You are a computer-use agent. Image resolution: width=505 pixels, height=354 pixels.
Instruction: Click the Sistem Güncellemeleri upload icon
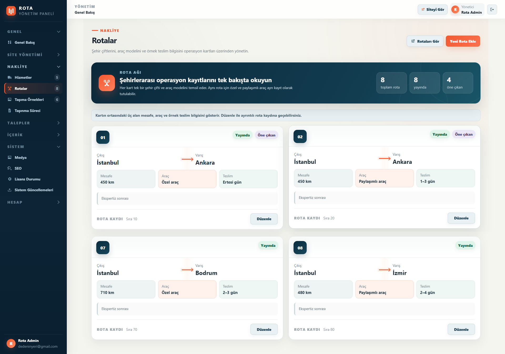click(x=9, y=190)
